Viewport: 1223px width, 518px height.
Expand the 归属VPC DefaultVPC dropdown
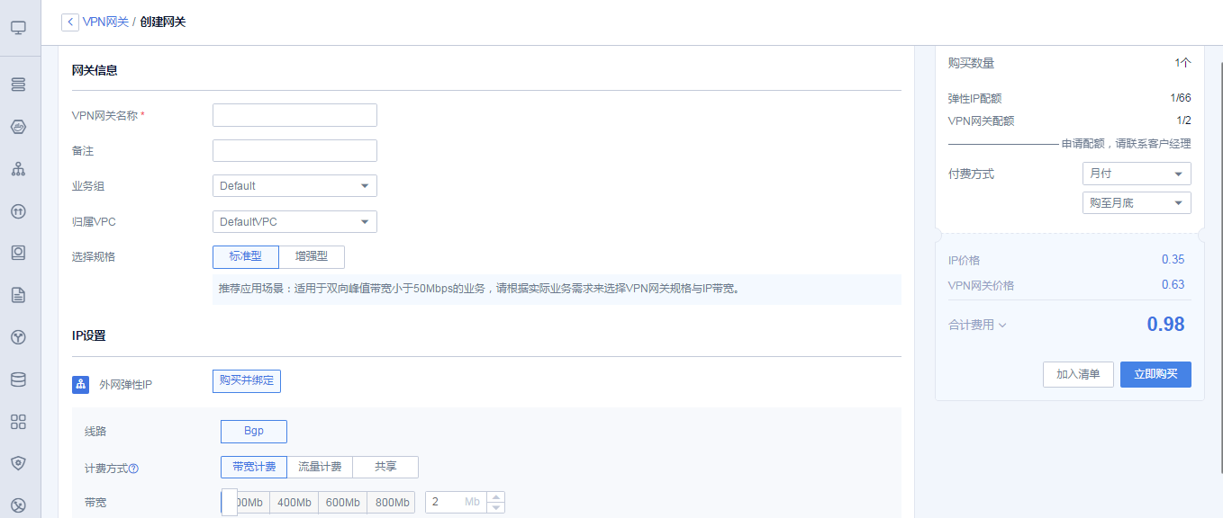(294, 222)
